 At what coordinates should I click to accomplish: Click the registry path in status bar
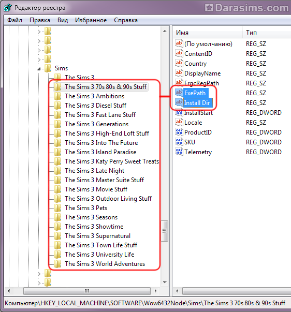point(145,303)
